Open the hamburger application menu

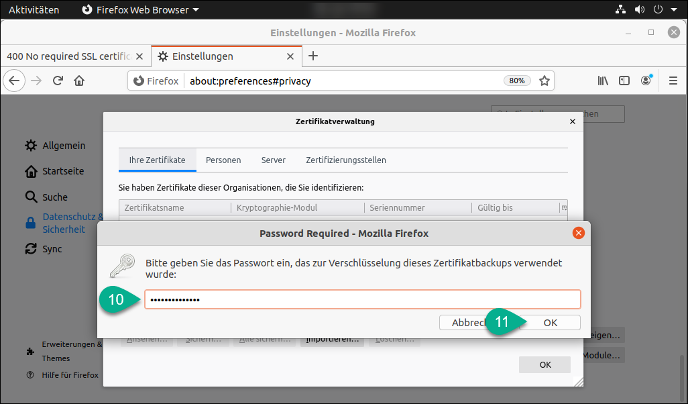[x=673, y=81]
